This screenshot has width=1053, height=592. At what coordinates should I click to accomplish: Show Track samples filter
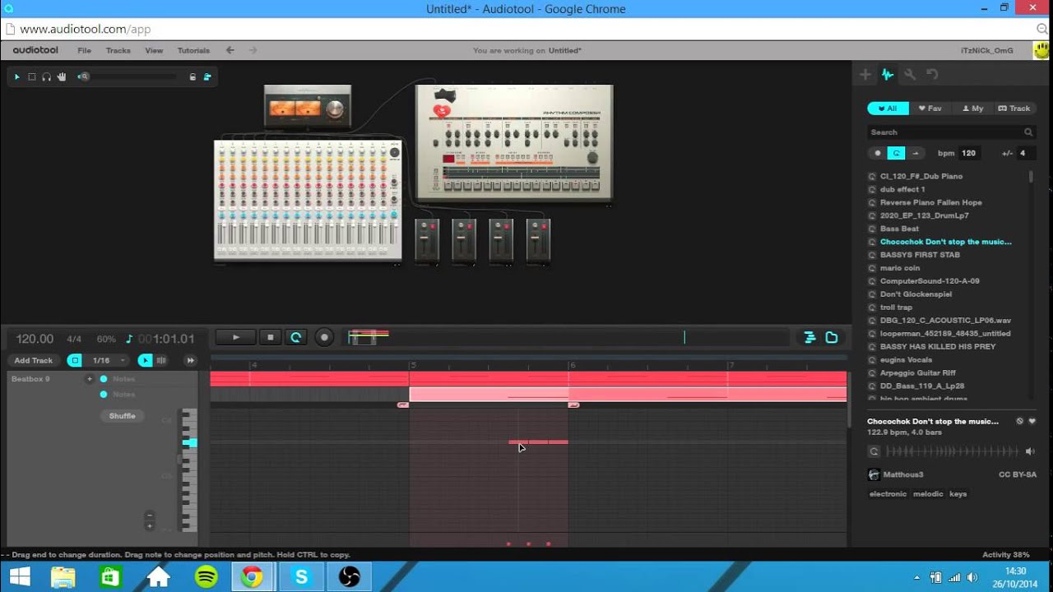1014,108
